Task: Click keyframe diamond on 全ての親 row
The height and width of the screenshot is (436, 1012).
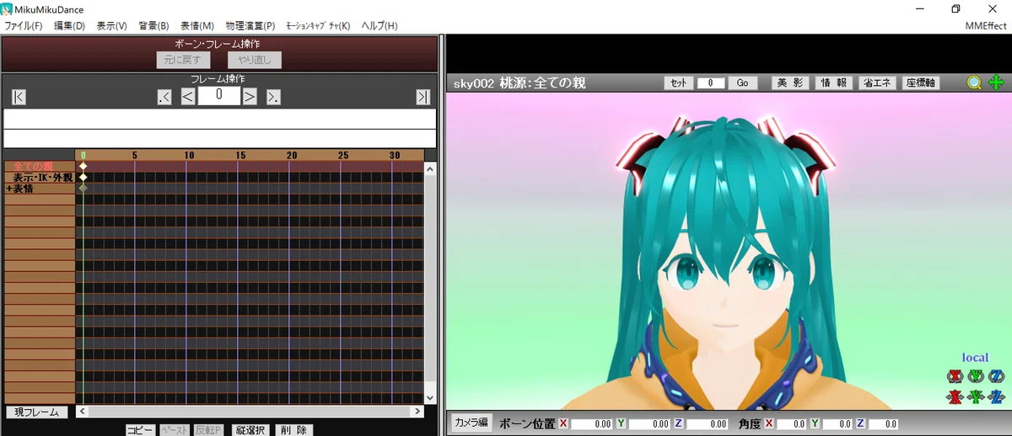Action: (83, 166)
